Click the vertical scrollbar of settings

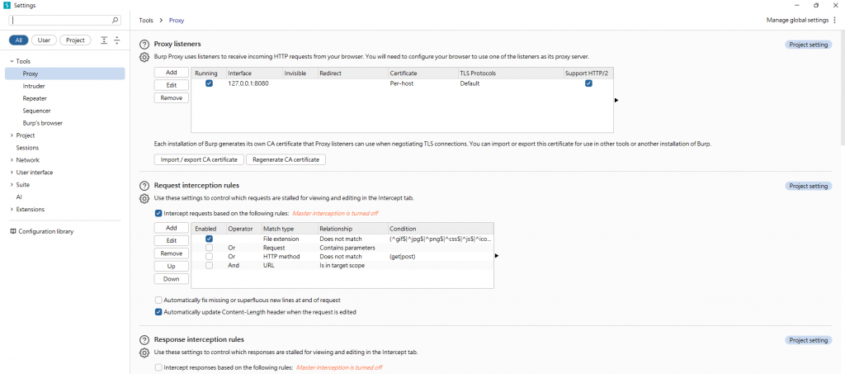click(843, 88)
